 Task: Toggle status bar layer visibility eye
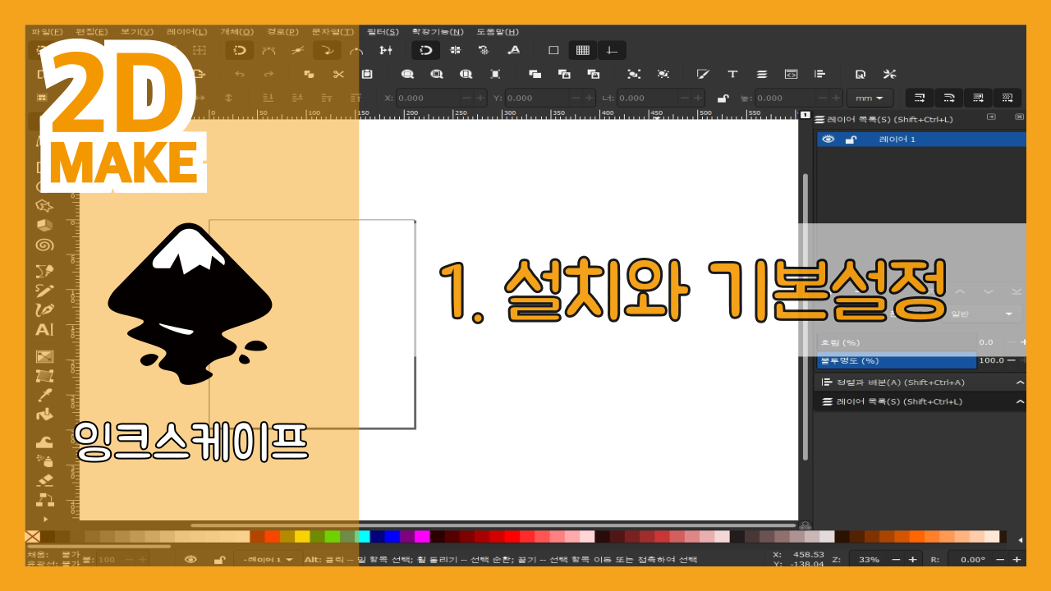click(x=190, y=560)
